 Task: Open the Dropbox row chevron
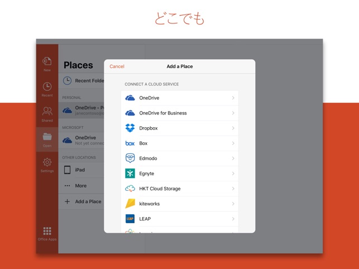233,128
